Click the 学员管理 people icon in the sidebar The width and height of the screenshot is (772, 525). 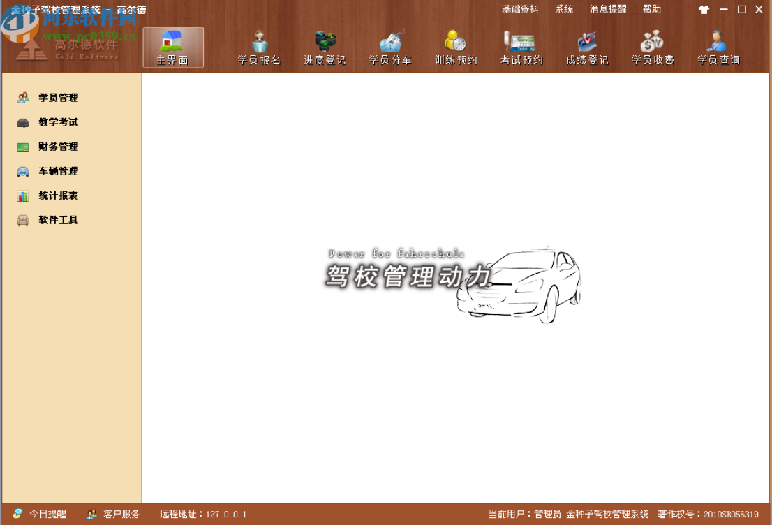[22, 98]
